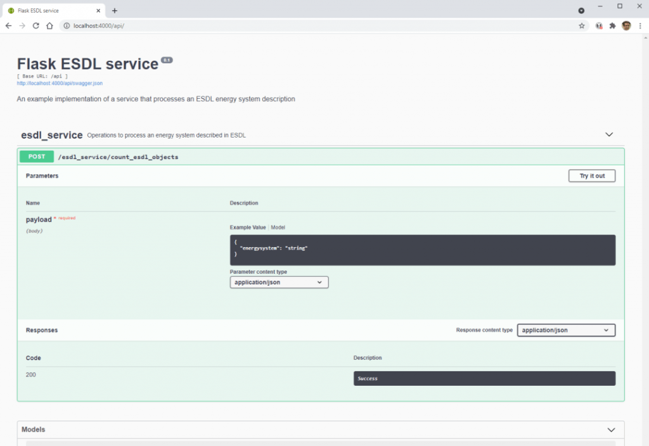Open the Chrome three-dot menu

(640, 25)
